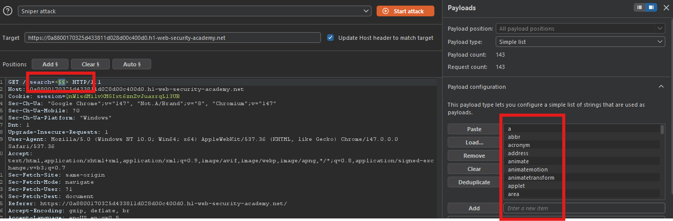Open the help question mark icon
673x221 pixels.
8,11
